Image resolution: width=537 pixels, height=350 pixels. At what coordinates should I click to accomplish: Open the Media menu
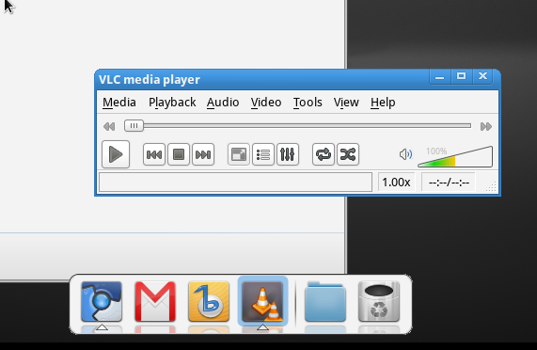(x=119, y=103)
